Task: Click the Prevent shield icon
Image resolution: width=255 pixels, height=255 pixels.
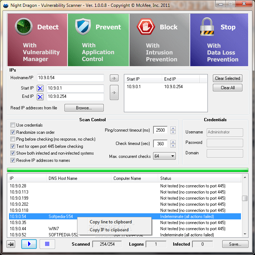Action: pyautogui.click(x=83, y=27)
